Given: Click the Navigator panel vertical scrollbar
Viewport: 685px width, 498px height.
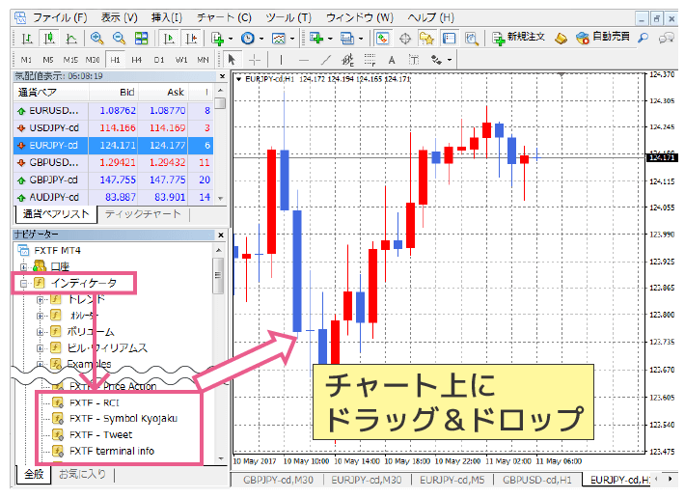Looking at the screenshot, I should click(218, 277).
